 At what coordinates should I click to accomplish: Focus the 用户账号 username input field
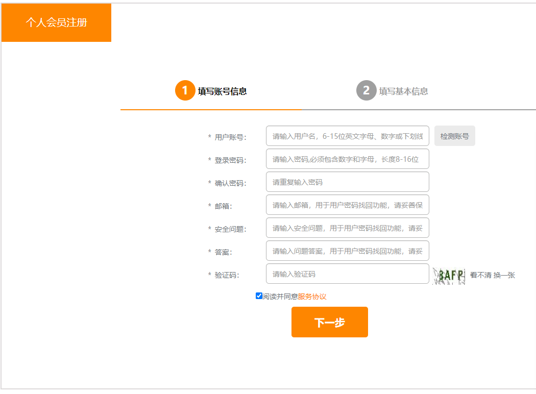click(x=347, y=136)
